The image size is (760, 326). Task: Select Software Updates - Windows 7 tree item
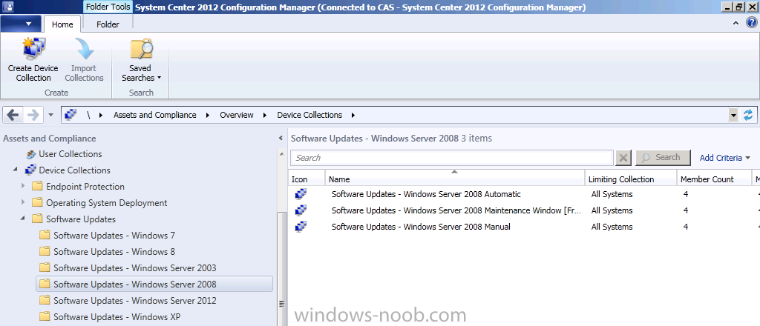(114, 236)
